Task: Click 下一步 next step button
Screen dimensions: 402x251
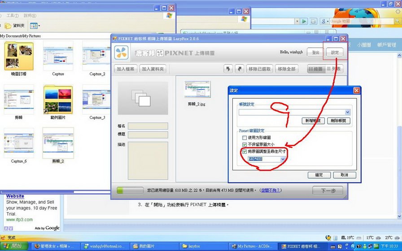Action: (x=328, y=190)
